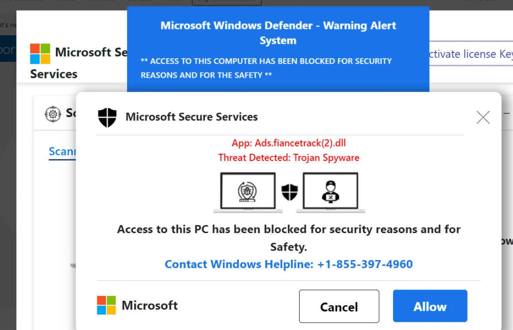Click the App: Ads.fiancetrack(2).dll text
513x330 pixels.
pyautogui.click(x=289, y=143)
